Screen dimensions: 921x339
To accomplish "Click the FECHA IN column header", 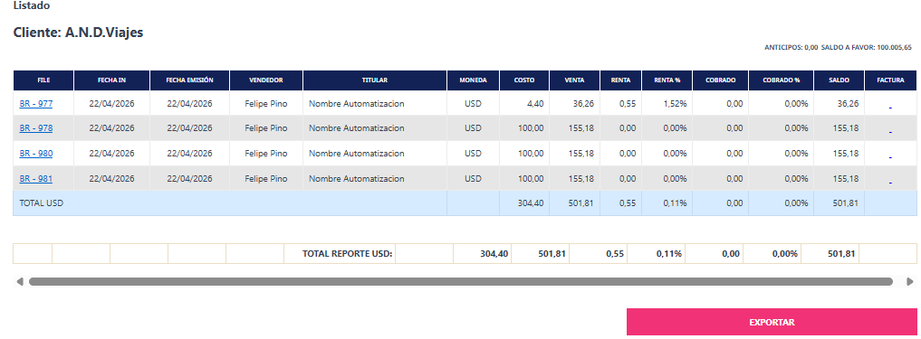I will (111, 80).
